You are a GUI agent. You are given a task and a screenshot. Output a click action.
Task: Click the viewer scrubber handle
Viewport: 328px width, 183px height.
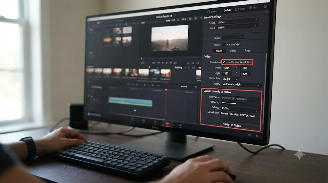pyautogui.click(x=142, y=58)
